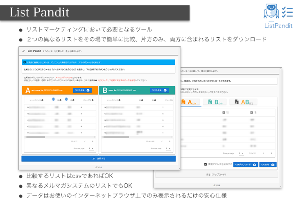Click the info icon in the blue privacy banner

(x=25, y=62)
